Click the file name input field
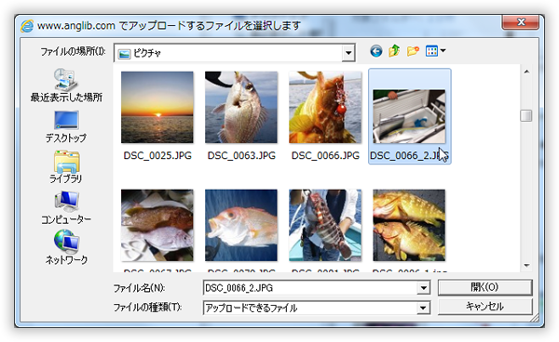This screenshot has height=342, width=559. point(310,287)
